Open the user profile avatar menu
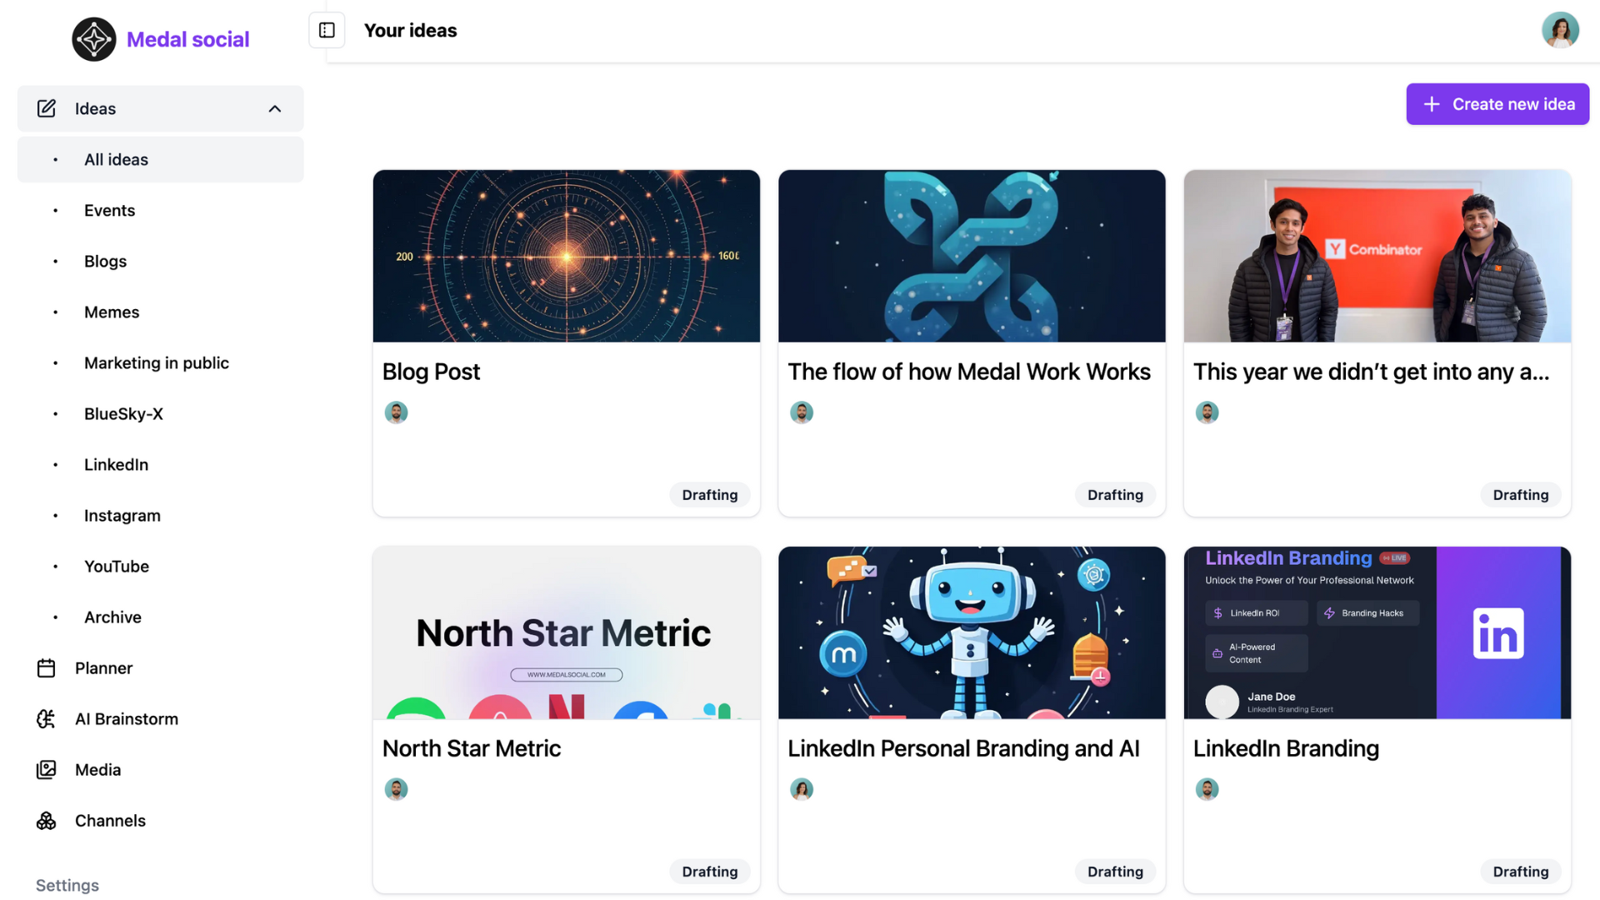Screen dimensions: 1600x900 1559,31
